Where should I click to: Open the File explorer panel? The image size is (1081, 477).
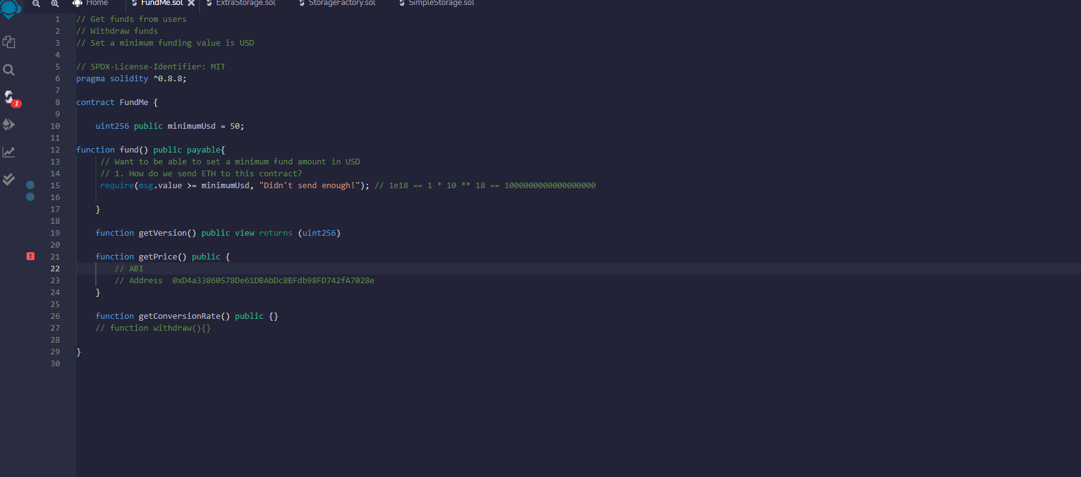coord(9,42)
